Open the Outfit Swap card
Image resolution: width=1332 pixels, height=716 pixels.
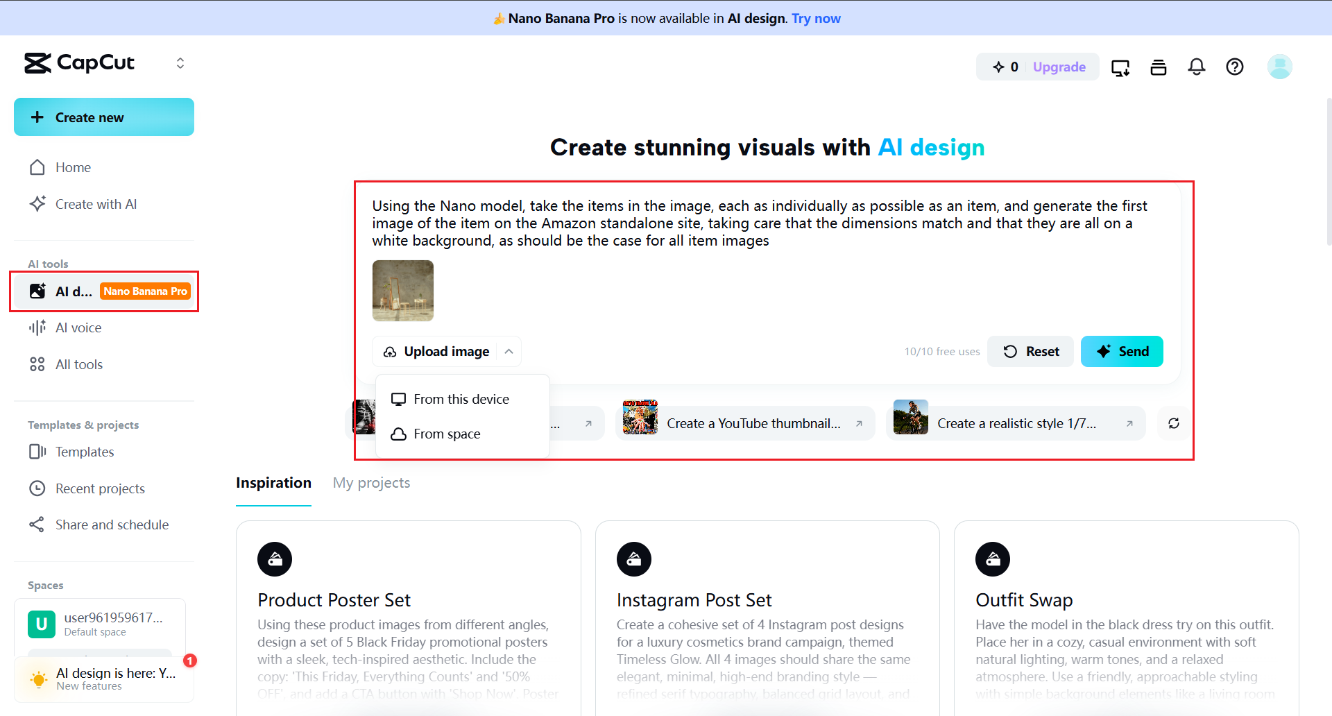coord(1127,618)
